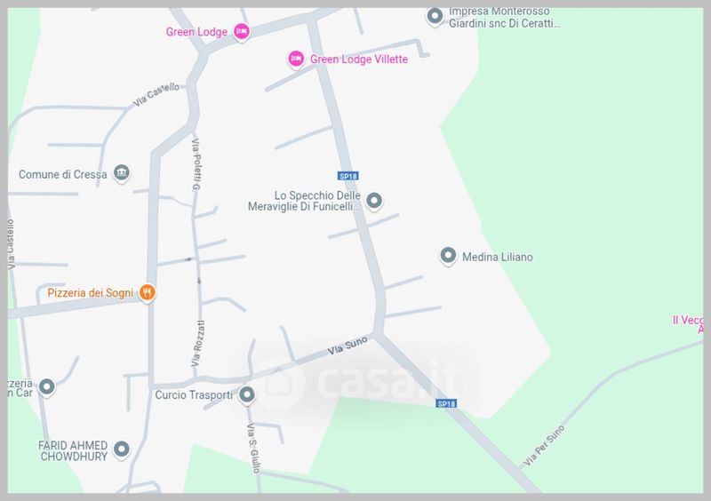Select the pin beside the cut-off 'n Car' label
Screen dimensions: 711x501
point(47,386)
